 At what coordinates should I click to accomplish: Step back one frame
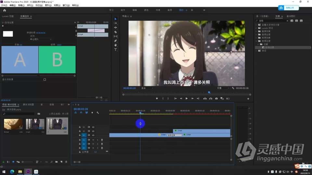[x=181, y=99]
